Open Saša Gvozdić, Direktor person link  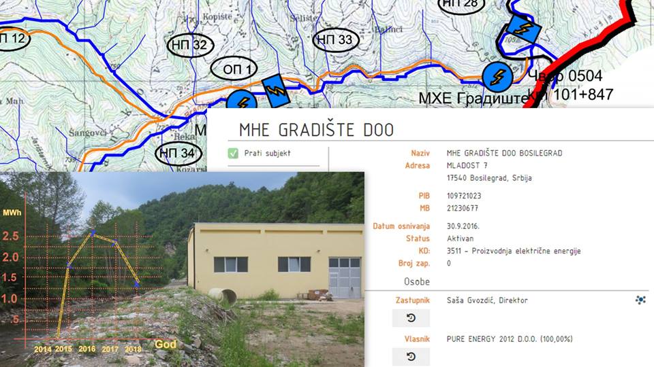coord(487,300)
